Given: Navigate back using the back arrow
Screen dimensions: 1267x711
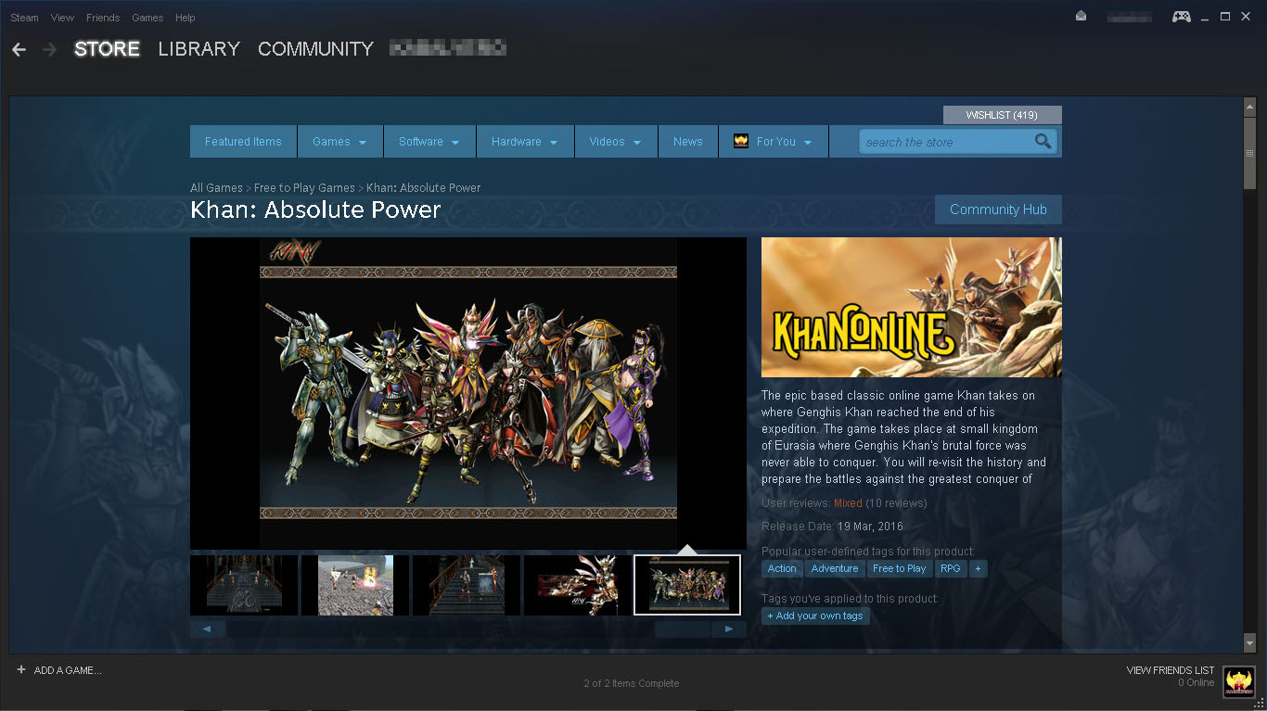Looking at the screenshot, I should [x=19, y=49].
